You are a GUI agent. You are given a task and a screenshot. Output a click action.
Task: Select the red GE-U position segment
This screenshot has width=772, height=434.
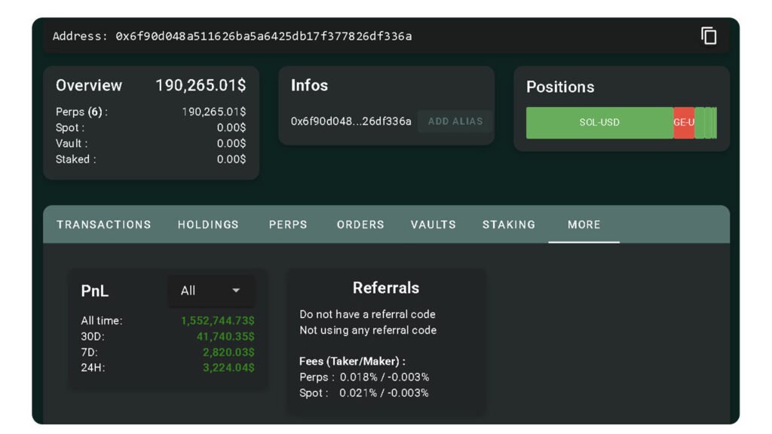point(684,123)
